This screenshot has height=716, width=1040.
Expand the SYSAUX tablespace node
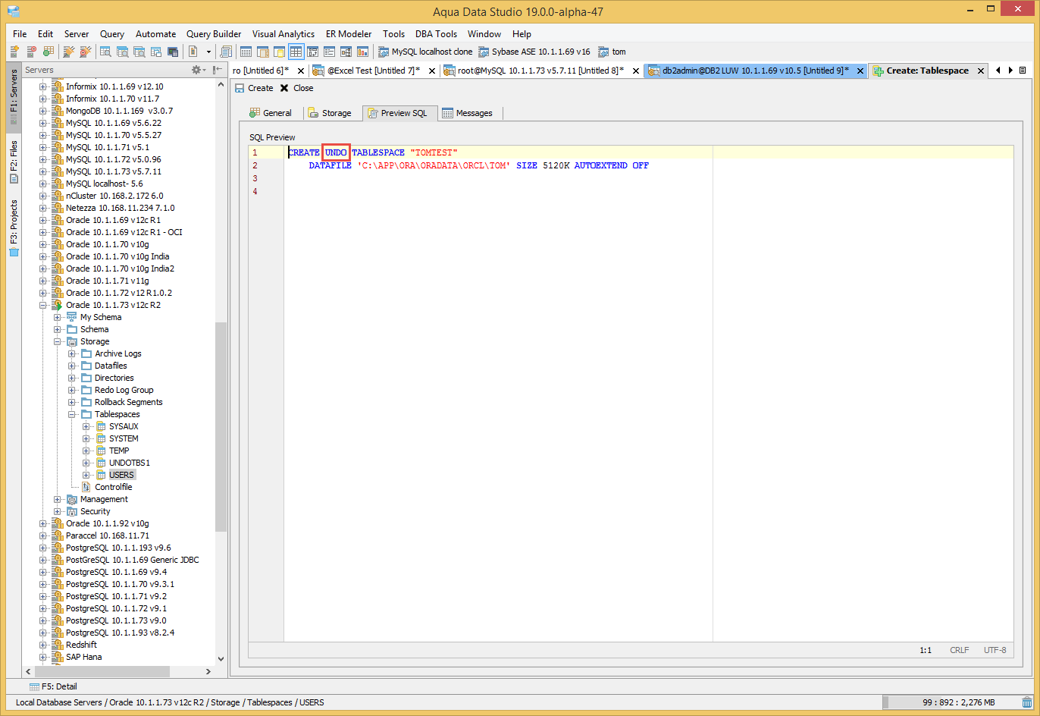(x=86, y=426)
